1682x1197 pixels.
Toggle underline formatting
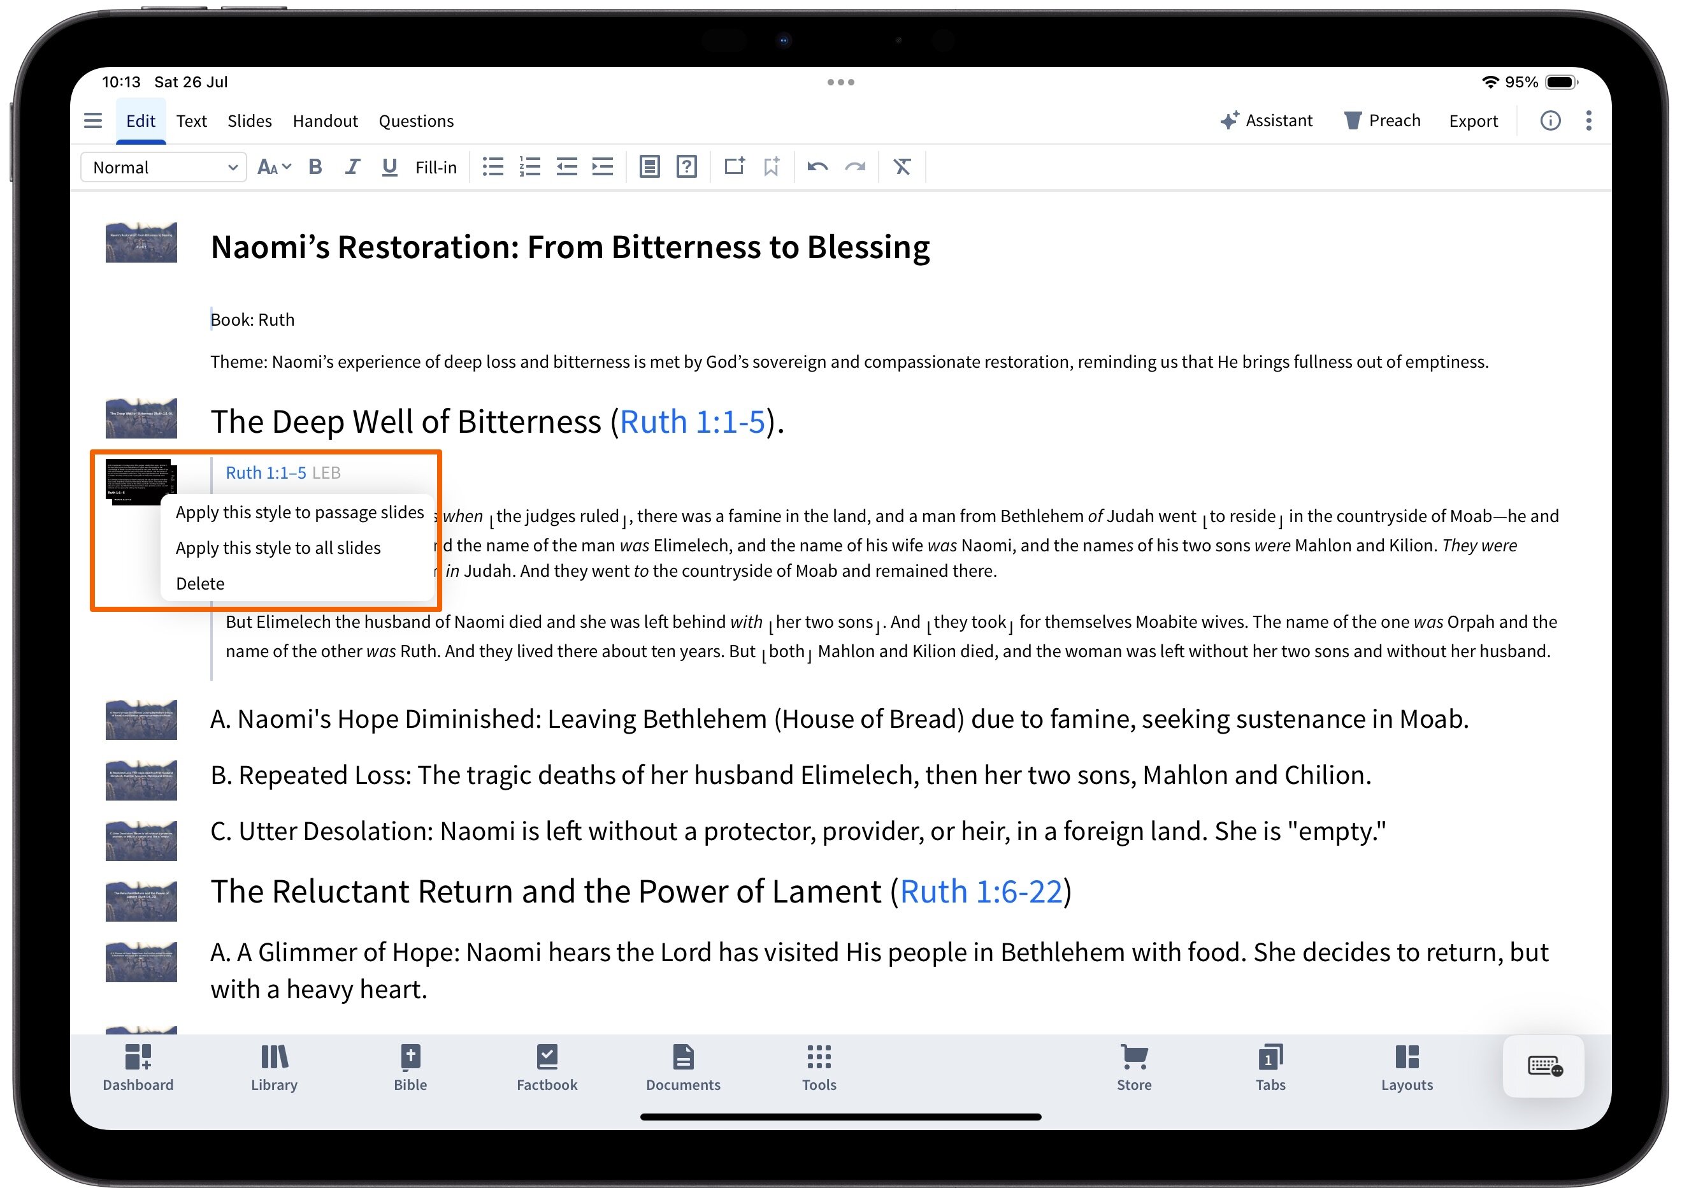[x=389, y=168]
